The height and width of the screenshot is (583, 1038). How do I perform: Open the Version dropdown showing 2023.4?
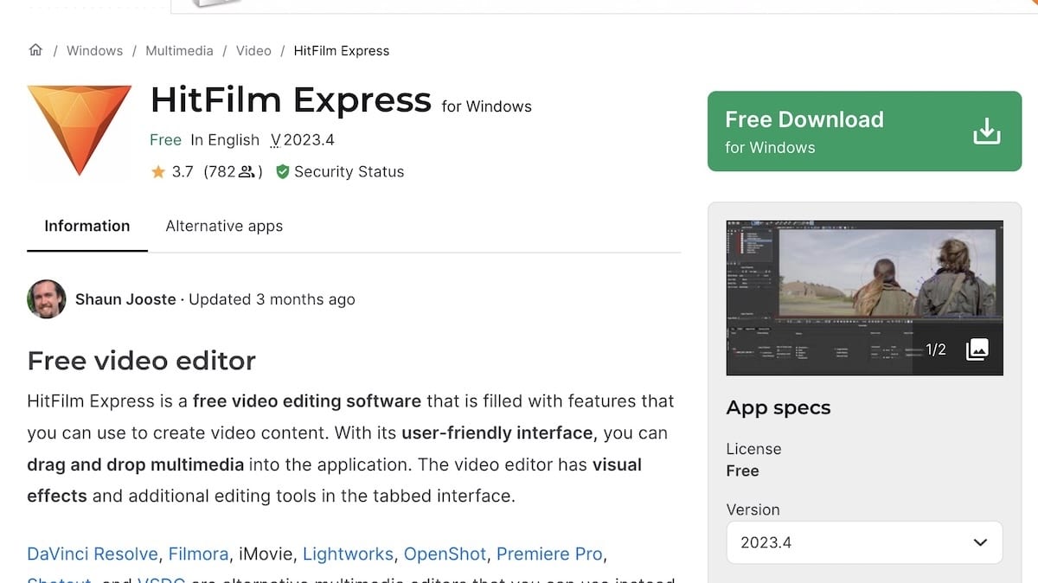click(x=864, y=542)
